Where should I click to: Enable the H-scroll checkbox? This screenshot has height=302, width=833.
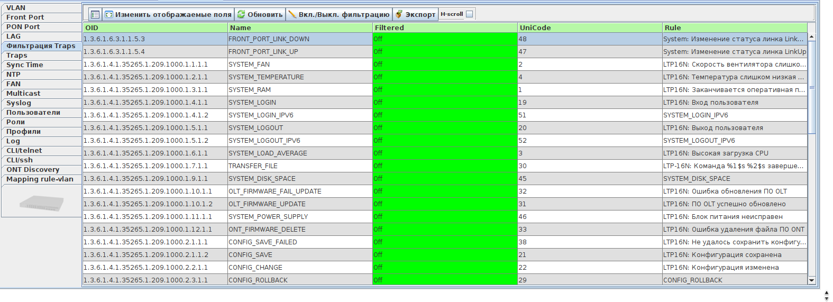point(469,14)
